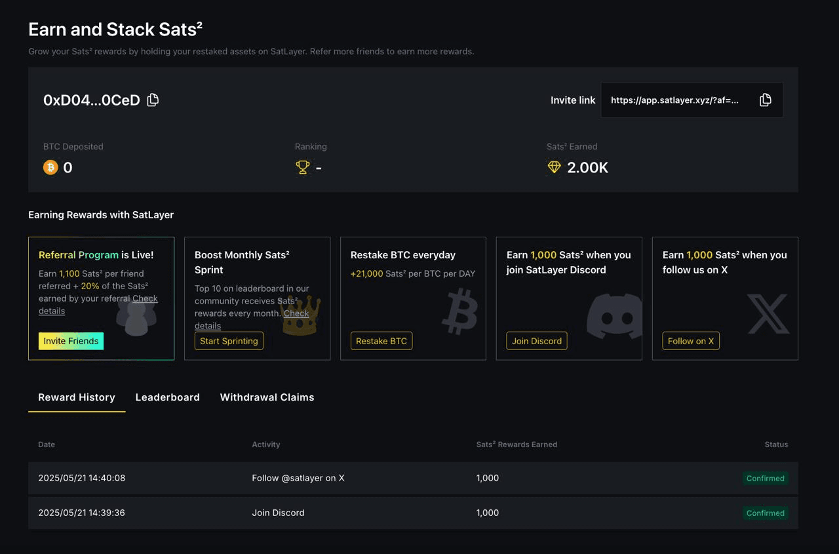Click 1,000 reward in Join Discord row
This screenshot has width=839, height=554.
pyautogui.click(x=488, y=513)
